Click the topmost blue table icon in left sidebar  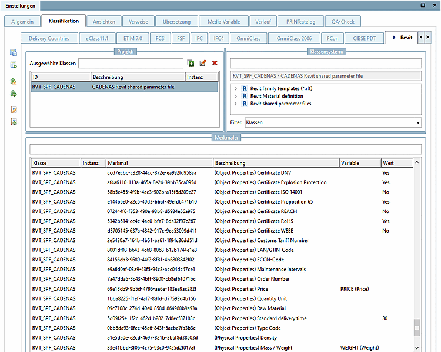[14, 53]
